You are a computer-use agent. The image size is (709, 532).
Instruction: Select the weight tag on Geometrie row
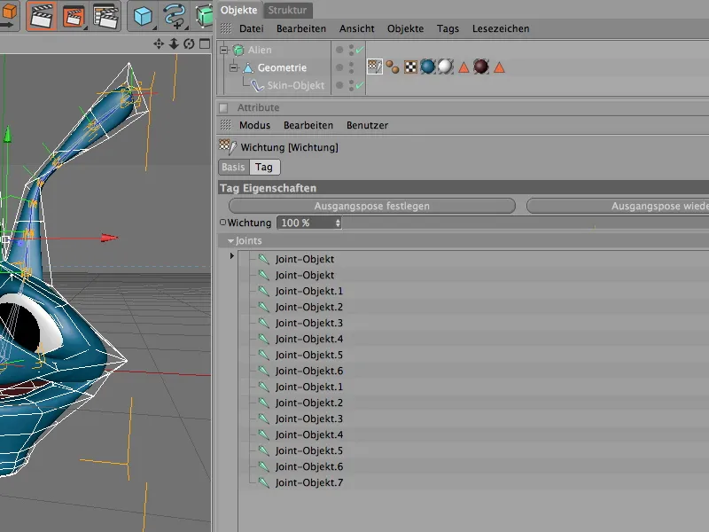point(375,67)
